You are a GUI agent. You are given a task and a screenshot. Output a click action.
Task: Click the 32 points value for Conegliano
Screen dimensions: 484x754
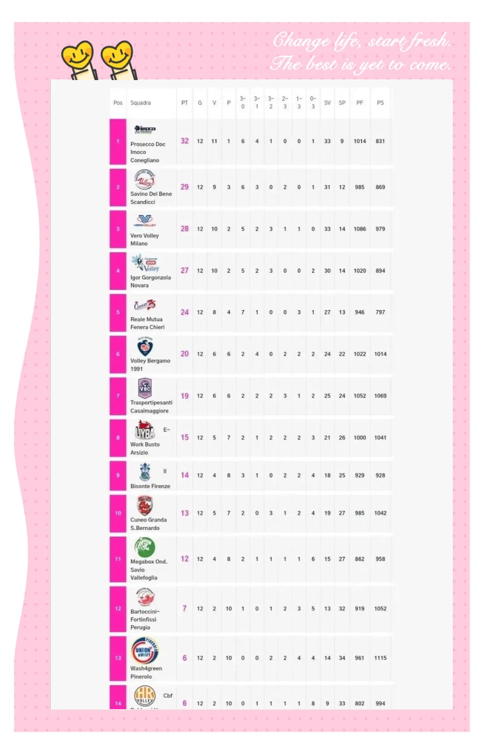coord(185,141)
